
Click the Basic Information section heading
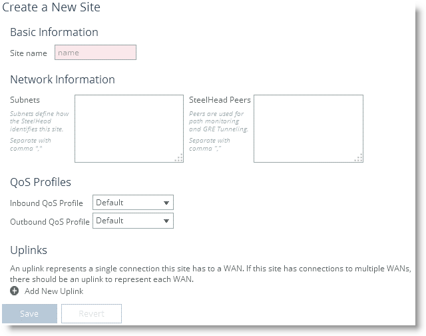(54, 32)
